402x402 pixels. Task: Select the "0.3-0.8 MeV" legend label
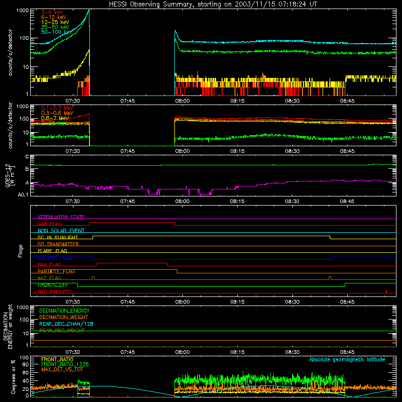(x=57, y=113)
